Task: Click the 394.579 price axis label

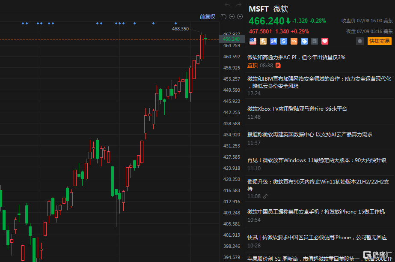Action: (232, 257)
